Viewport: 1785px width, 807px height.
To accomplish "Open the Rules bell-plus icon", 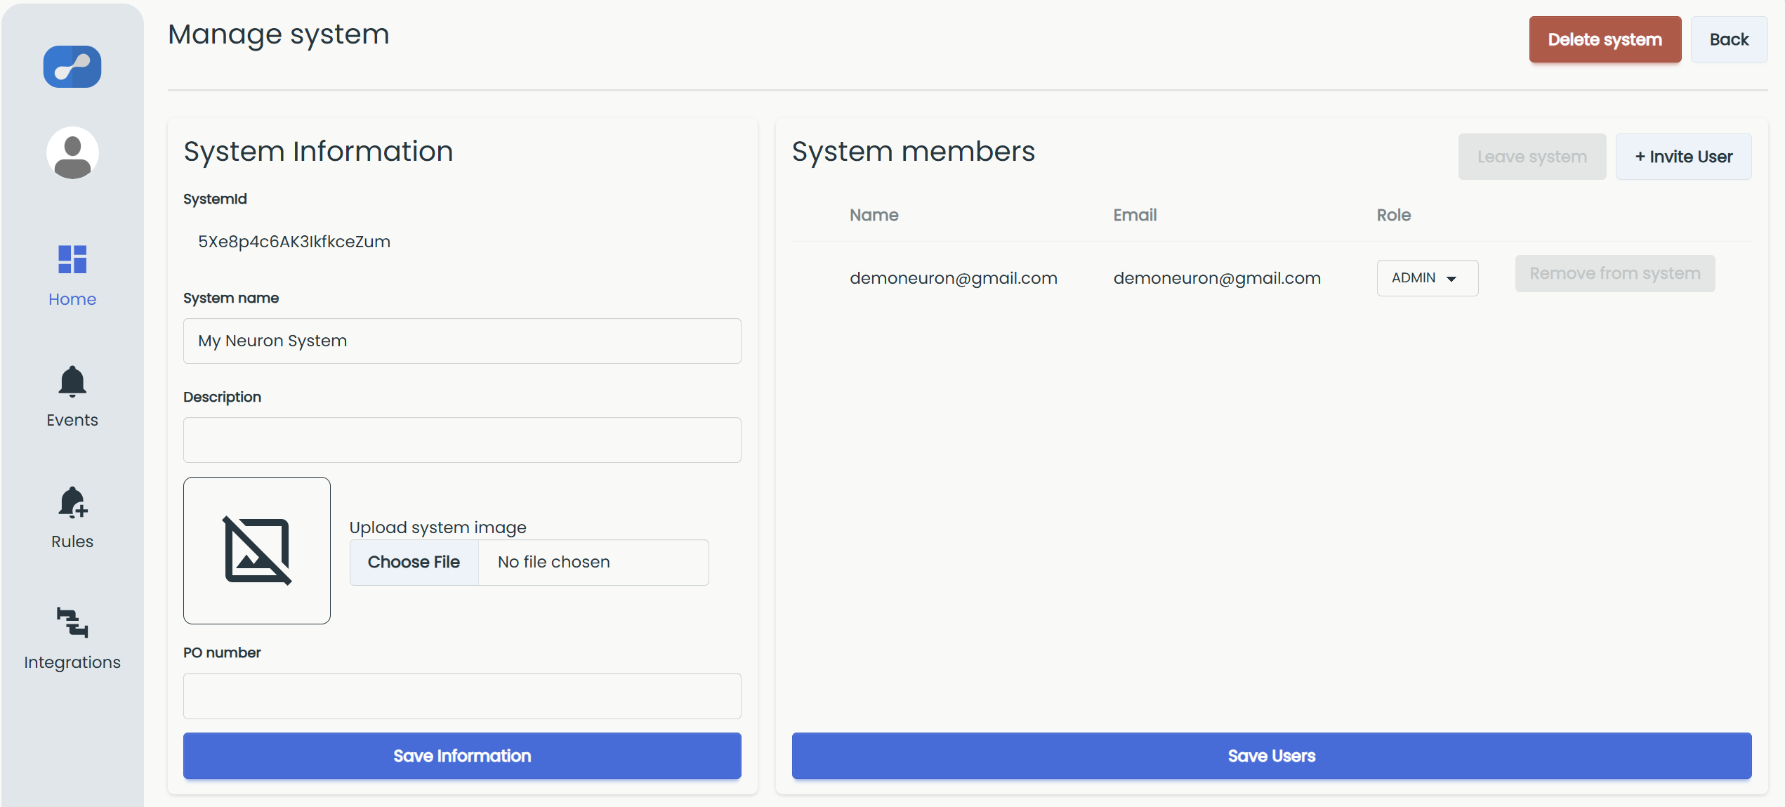I will click(x=72, y=503).
